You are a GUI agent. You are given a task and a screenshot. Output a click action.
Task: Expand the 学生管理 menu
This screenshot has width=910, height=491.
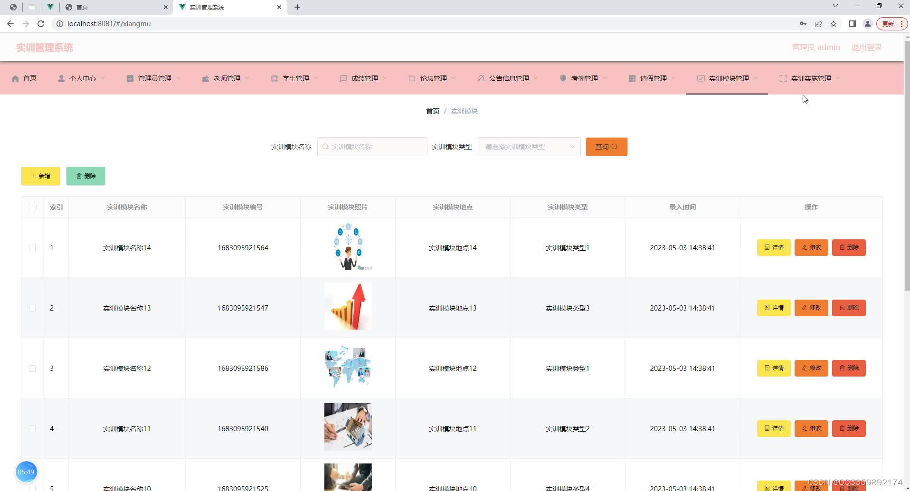[x=294, y=78]
